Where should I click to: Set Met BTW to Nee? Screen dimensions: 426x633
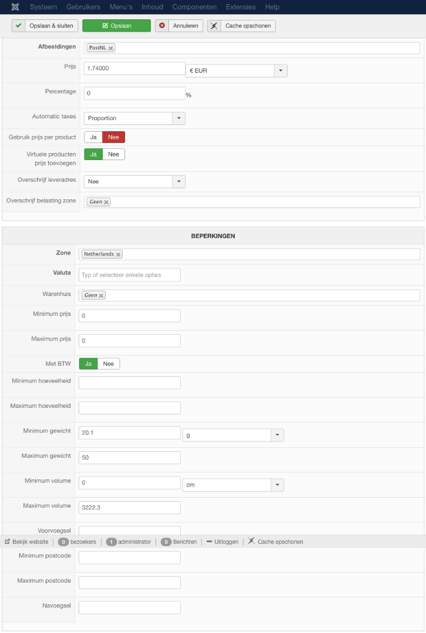point(109,364)
